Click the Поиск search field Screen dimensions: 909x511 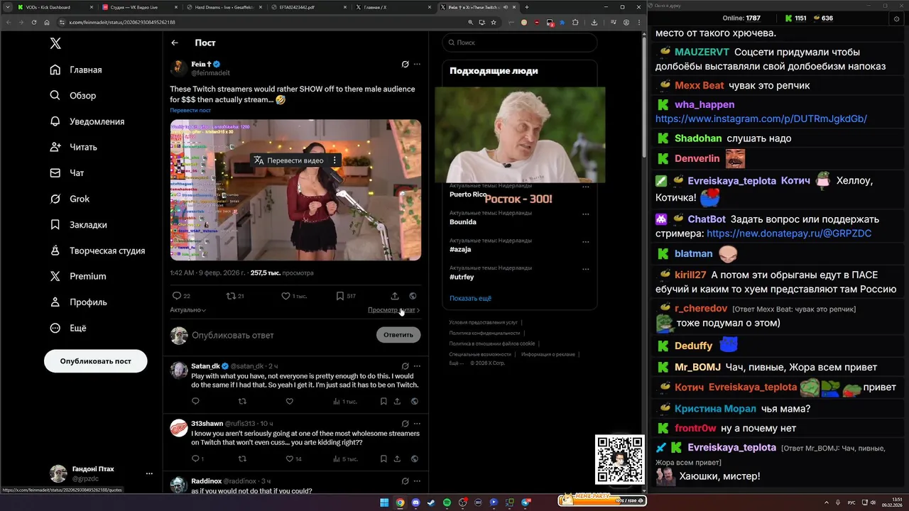click(x=520, y=43)
